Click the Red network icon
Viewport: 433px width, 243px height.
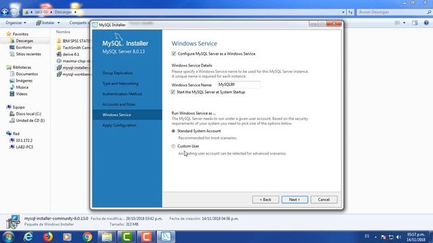click(9, 134)
